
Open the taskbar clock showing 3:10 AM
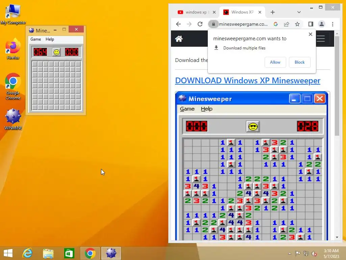tap(331, 253)
